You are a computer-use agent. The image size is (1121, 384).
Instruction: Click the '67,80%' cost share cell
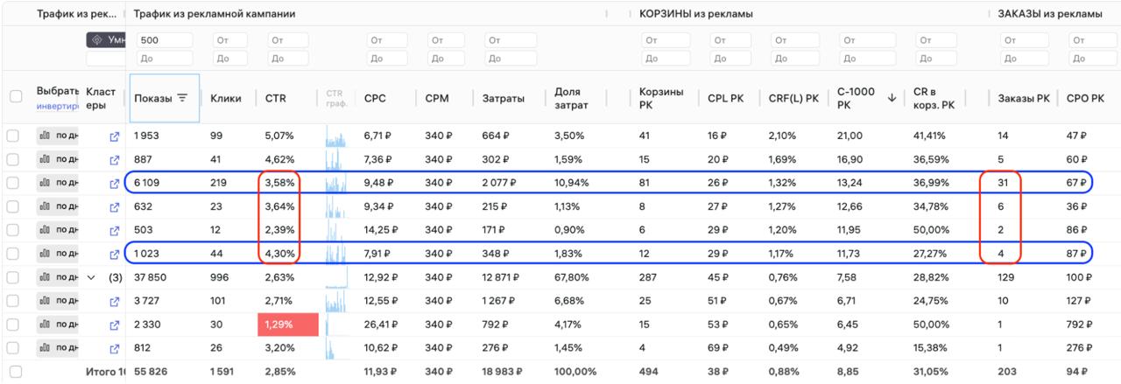point(572,277)
